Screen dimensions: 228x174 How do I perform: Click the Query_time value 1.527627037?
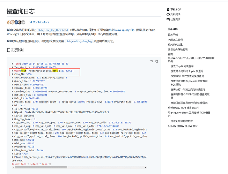pos(37,81)
